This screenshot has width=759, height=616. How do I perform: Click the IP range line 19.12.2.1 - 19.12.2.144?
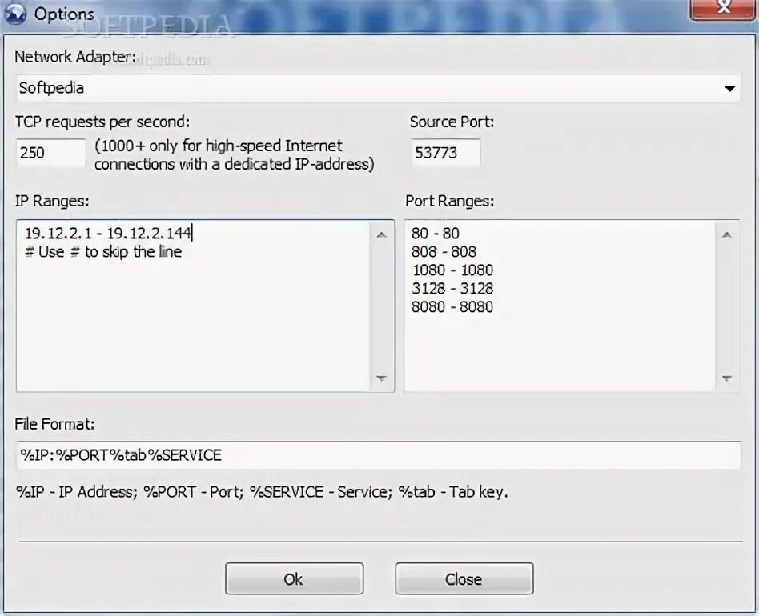(x=108, y=234)
